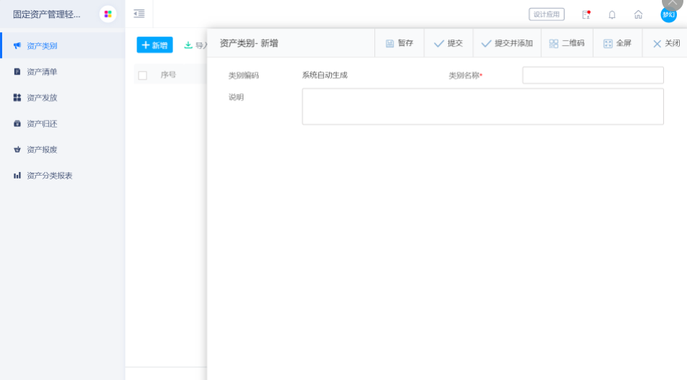Open 资产清单 in the sidebar

pos(42,72)
